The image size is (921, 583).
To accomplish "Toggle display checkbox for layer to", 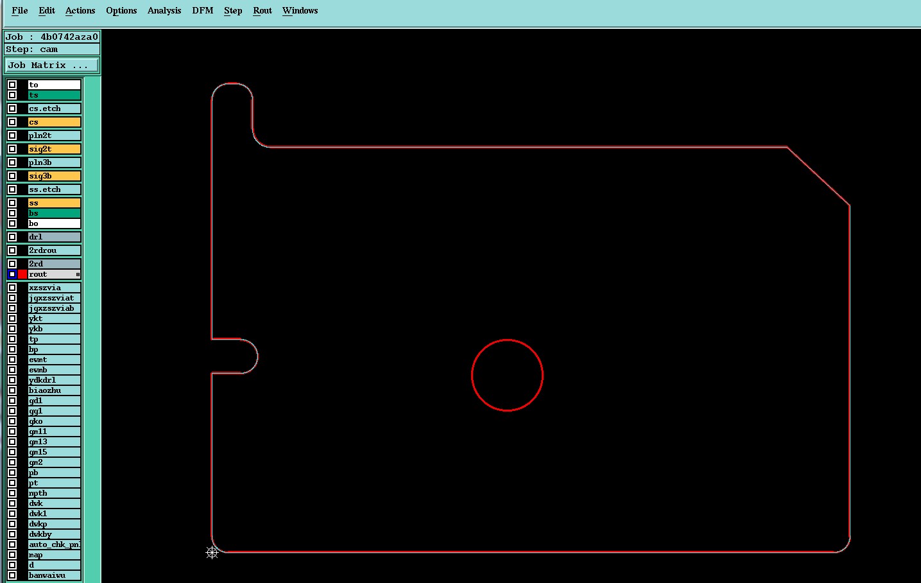I will click(x=12, y=85).
